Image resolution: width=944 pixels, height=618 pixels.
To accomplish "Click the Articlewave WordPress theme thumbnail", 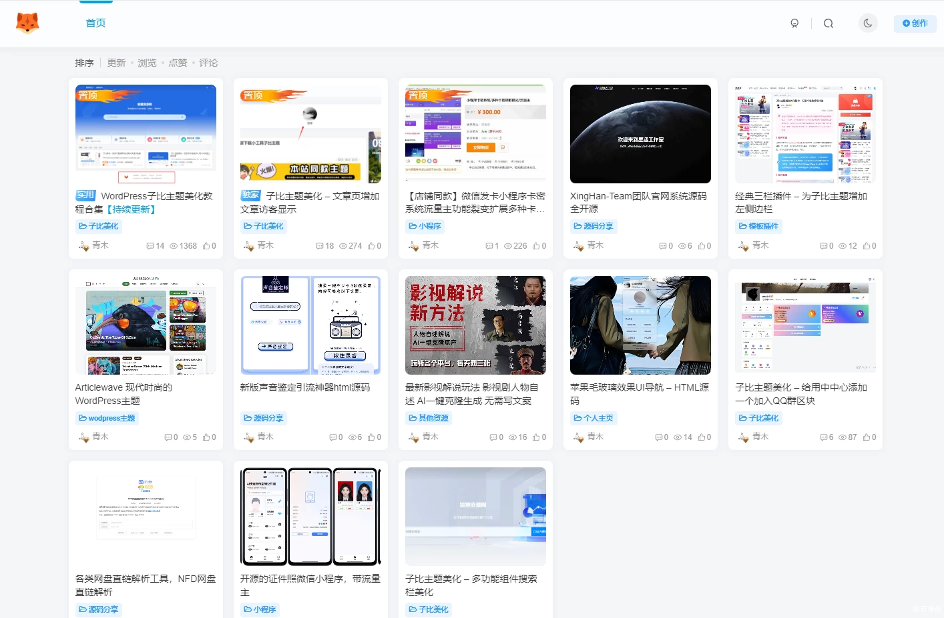I will [x=146, y=325].
